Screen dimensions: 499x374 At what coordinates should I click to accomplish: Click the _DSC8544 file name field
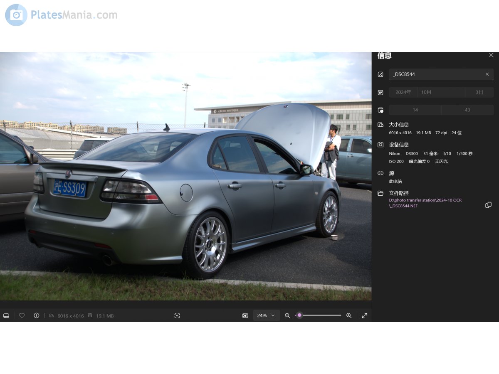[437, 74]
